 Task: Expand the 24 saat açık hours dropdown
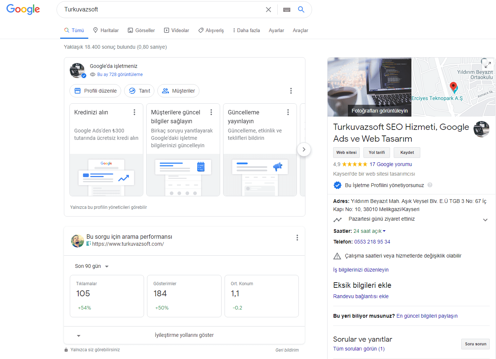[x=369, y=231]
